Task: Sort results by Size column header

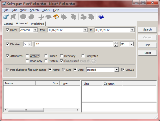Action: pos(47,83)
